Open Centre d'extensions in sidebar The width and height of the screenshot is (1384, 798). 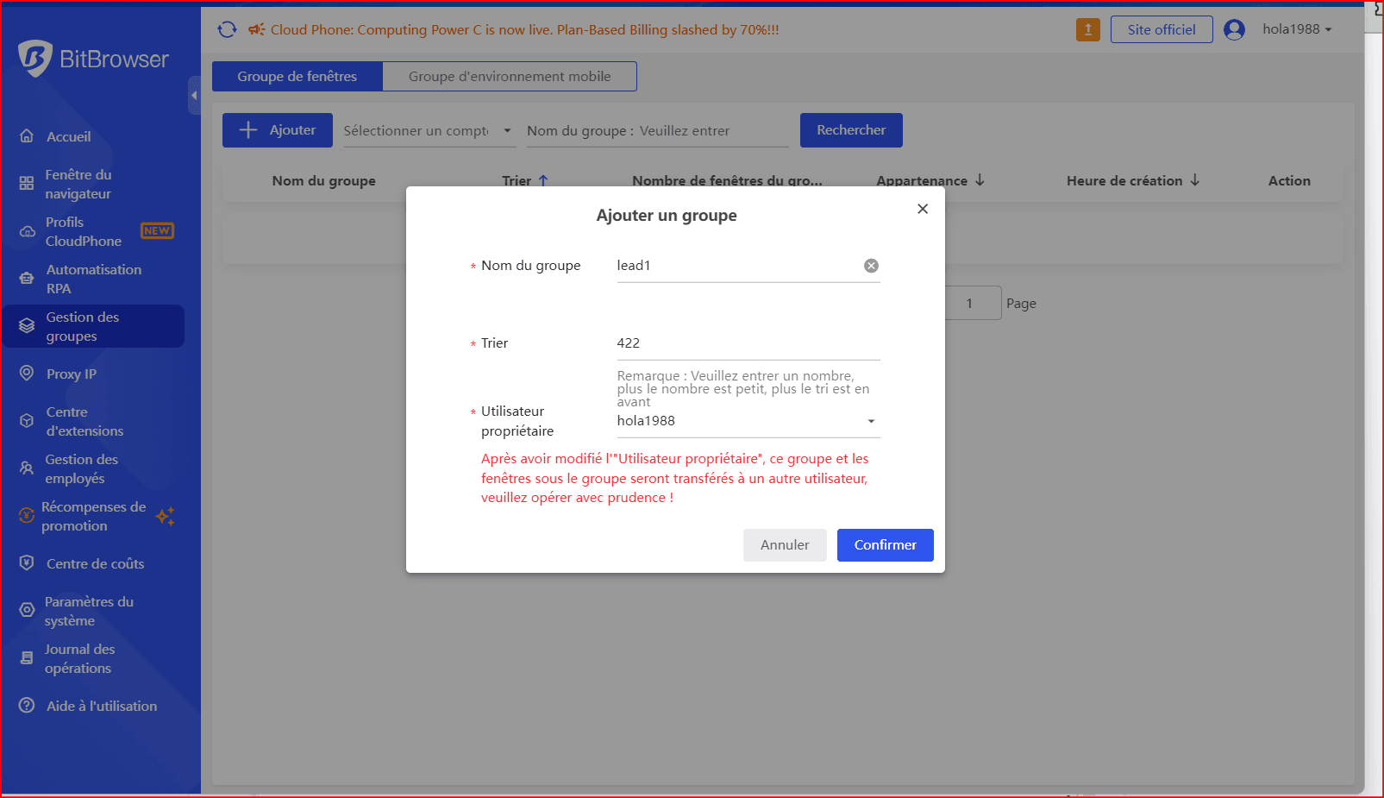pos(85,421)
